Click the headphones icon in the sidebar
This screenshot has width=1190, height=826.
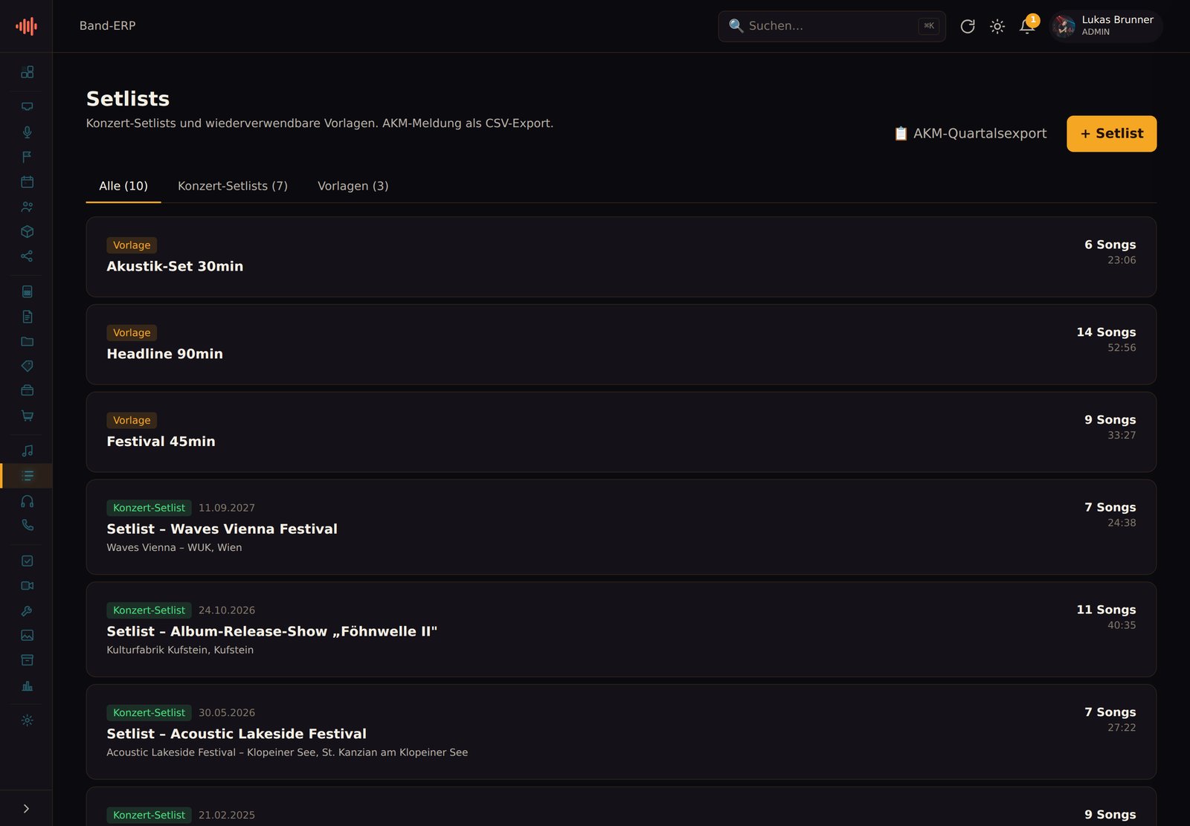point(27,501)
